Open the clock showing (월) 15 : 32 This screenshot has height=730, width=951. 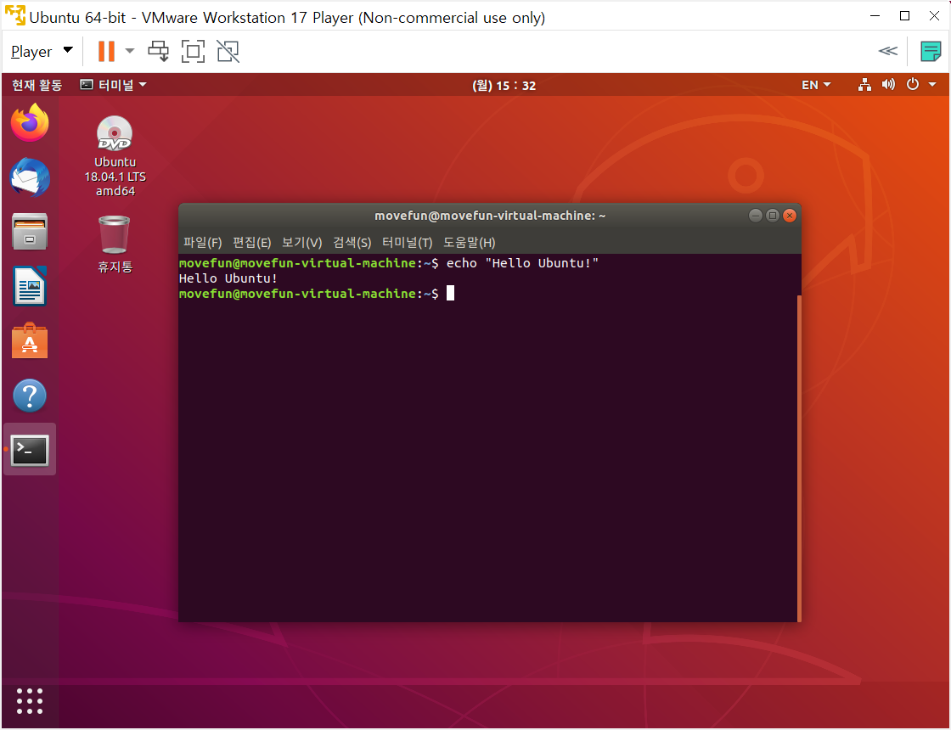pyautogui.click(x=504, y=86)
